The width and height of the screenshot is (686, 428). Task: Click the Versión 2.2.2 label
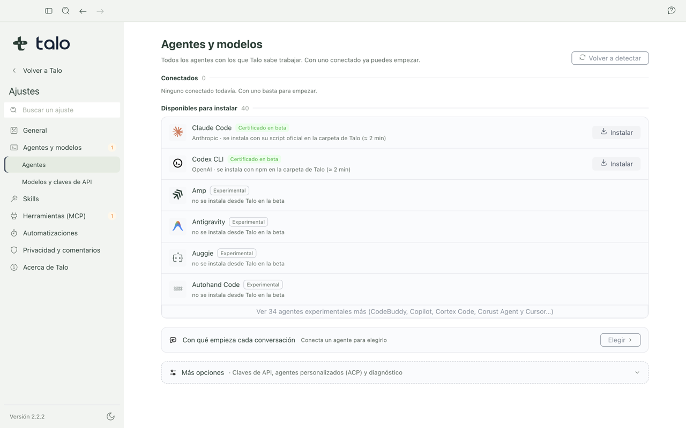(x=27, y=416)
